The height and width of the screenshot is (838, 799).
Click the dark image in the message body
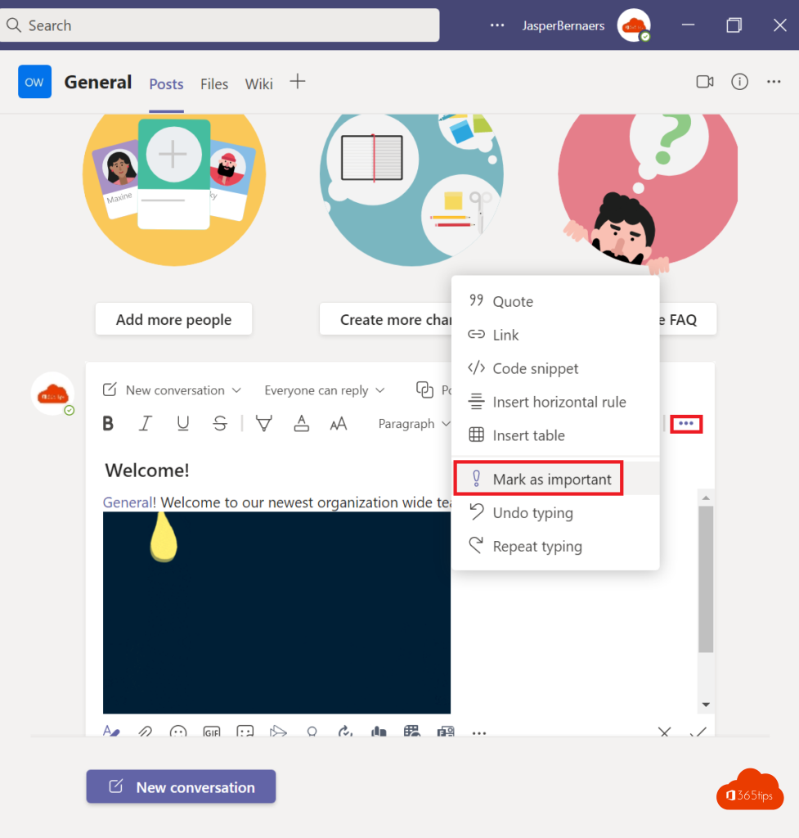276,612
